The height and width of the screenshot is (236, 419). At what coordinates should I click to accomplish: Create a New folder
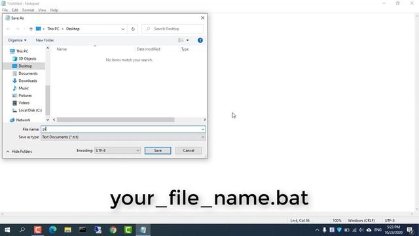45,40
